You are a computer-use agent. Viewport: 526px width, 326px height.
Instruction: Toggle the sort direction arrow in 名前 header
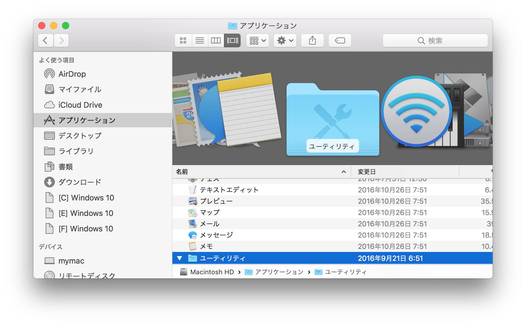pos(344,172)
